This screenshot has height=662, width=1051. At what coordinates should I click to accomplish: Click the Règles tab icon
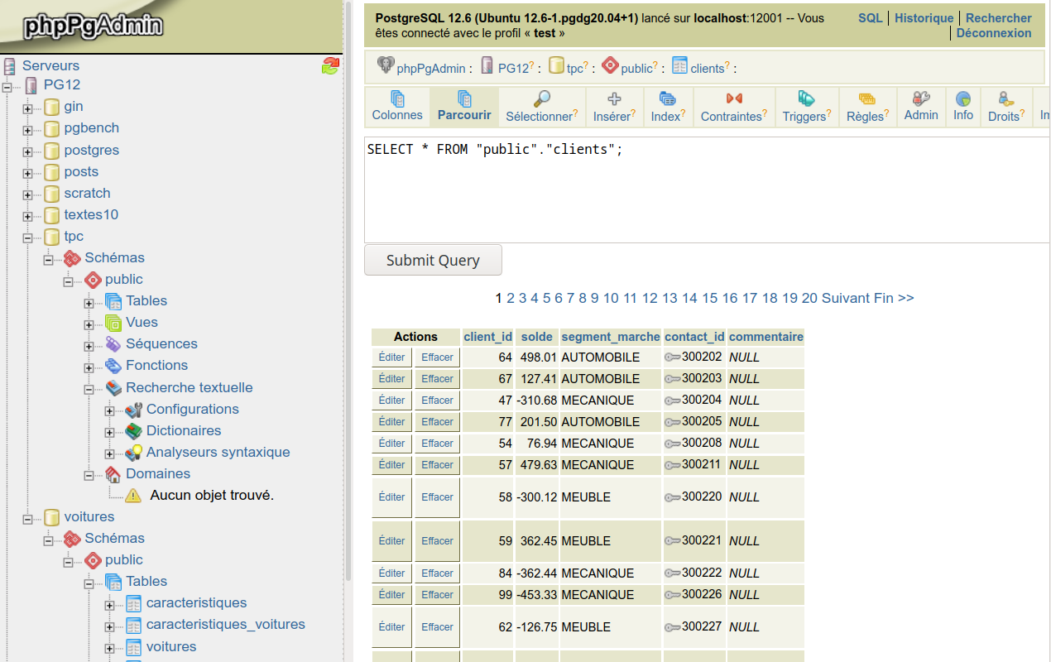pos(867,99)
